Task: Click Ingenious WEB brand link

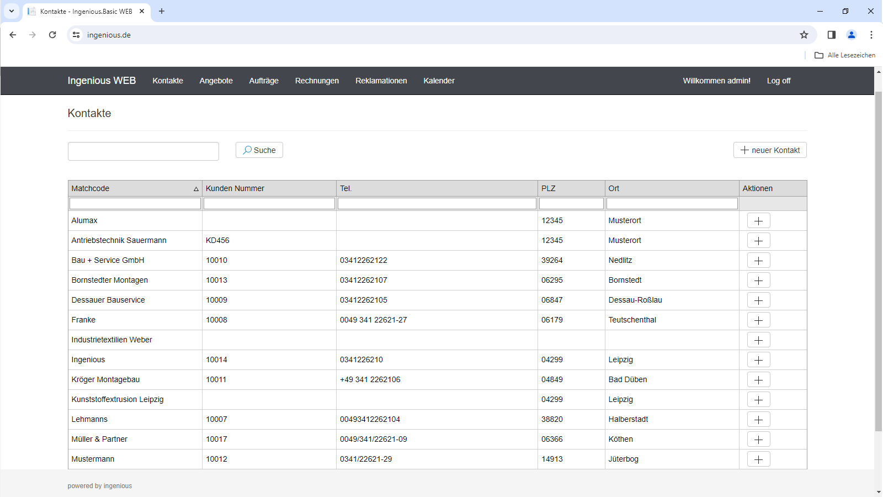Action: pyautogui.click(x=102, y=81)
